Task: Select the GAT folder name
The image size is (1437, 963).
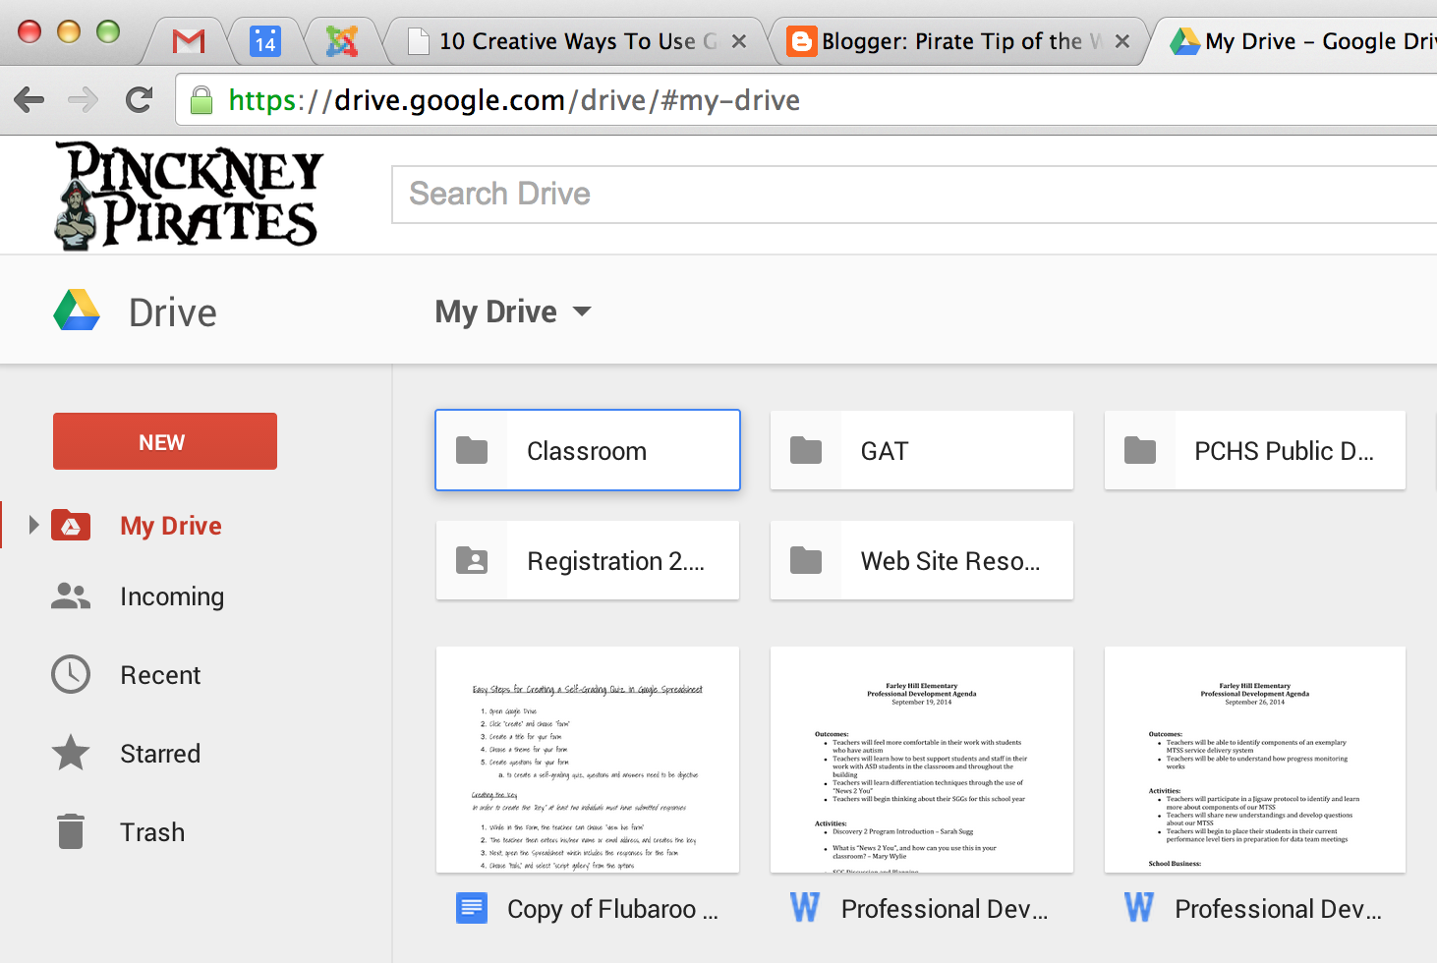Action: [885, 451]
